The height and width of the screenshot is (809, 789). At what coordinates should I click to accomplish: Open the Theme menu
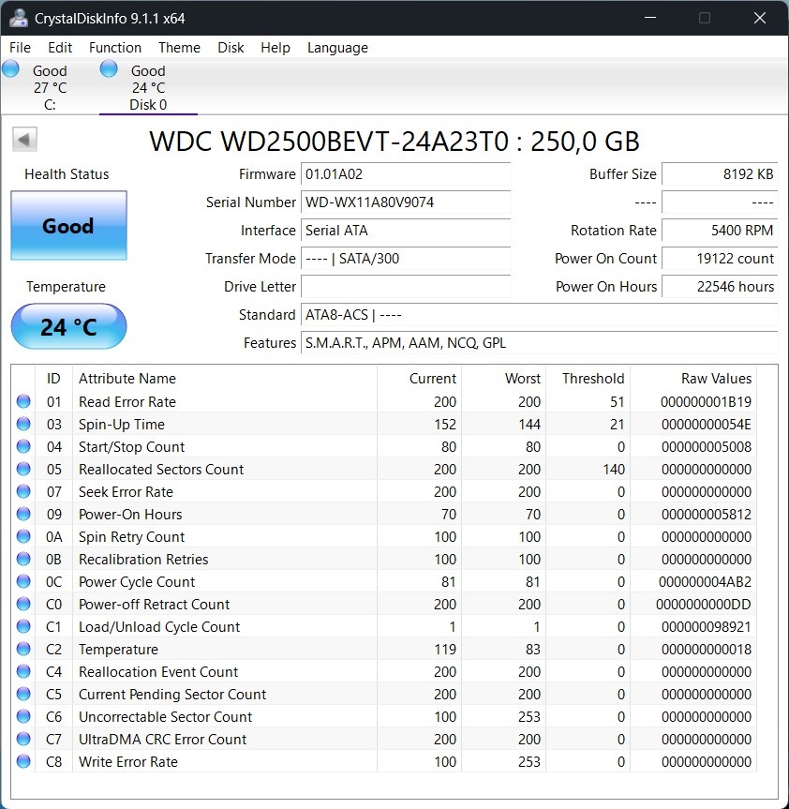point(179,47)
